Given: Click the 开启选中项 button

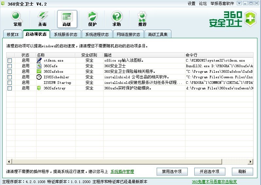Looking at the screenshot, I should (210, 171).
